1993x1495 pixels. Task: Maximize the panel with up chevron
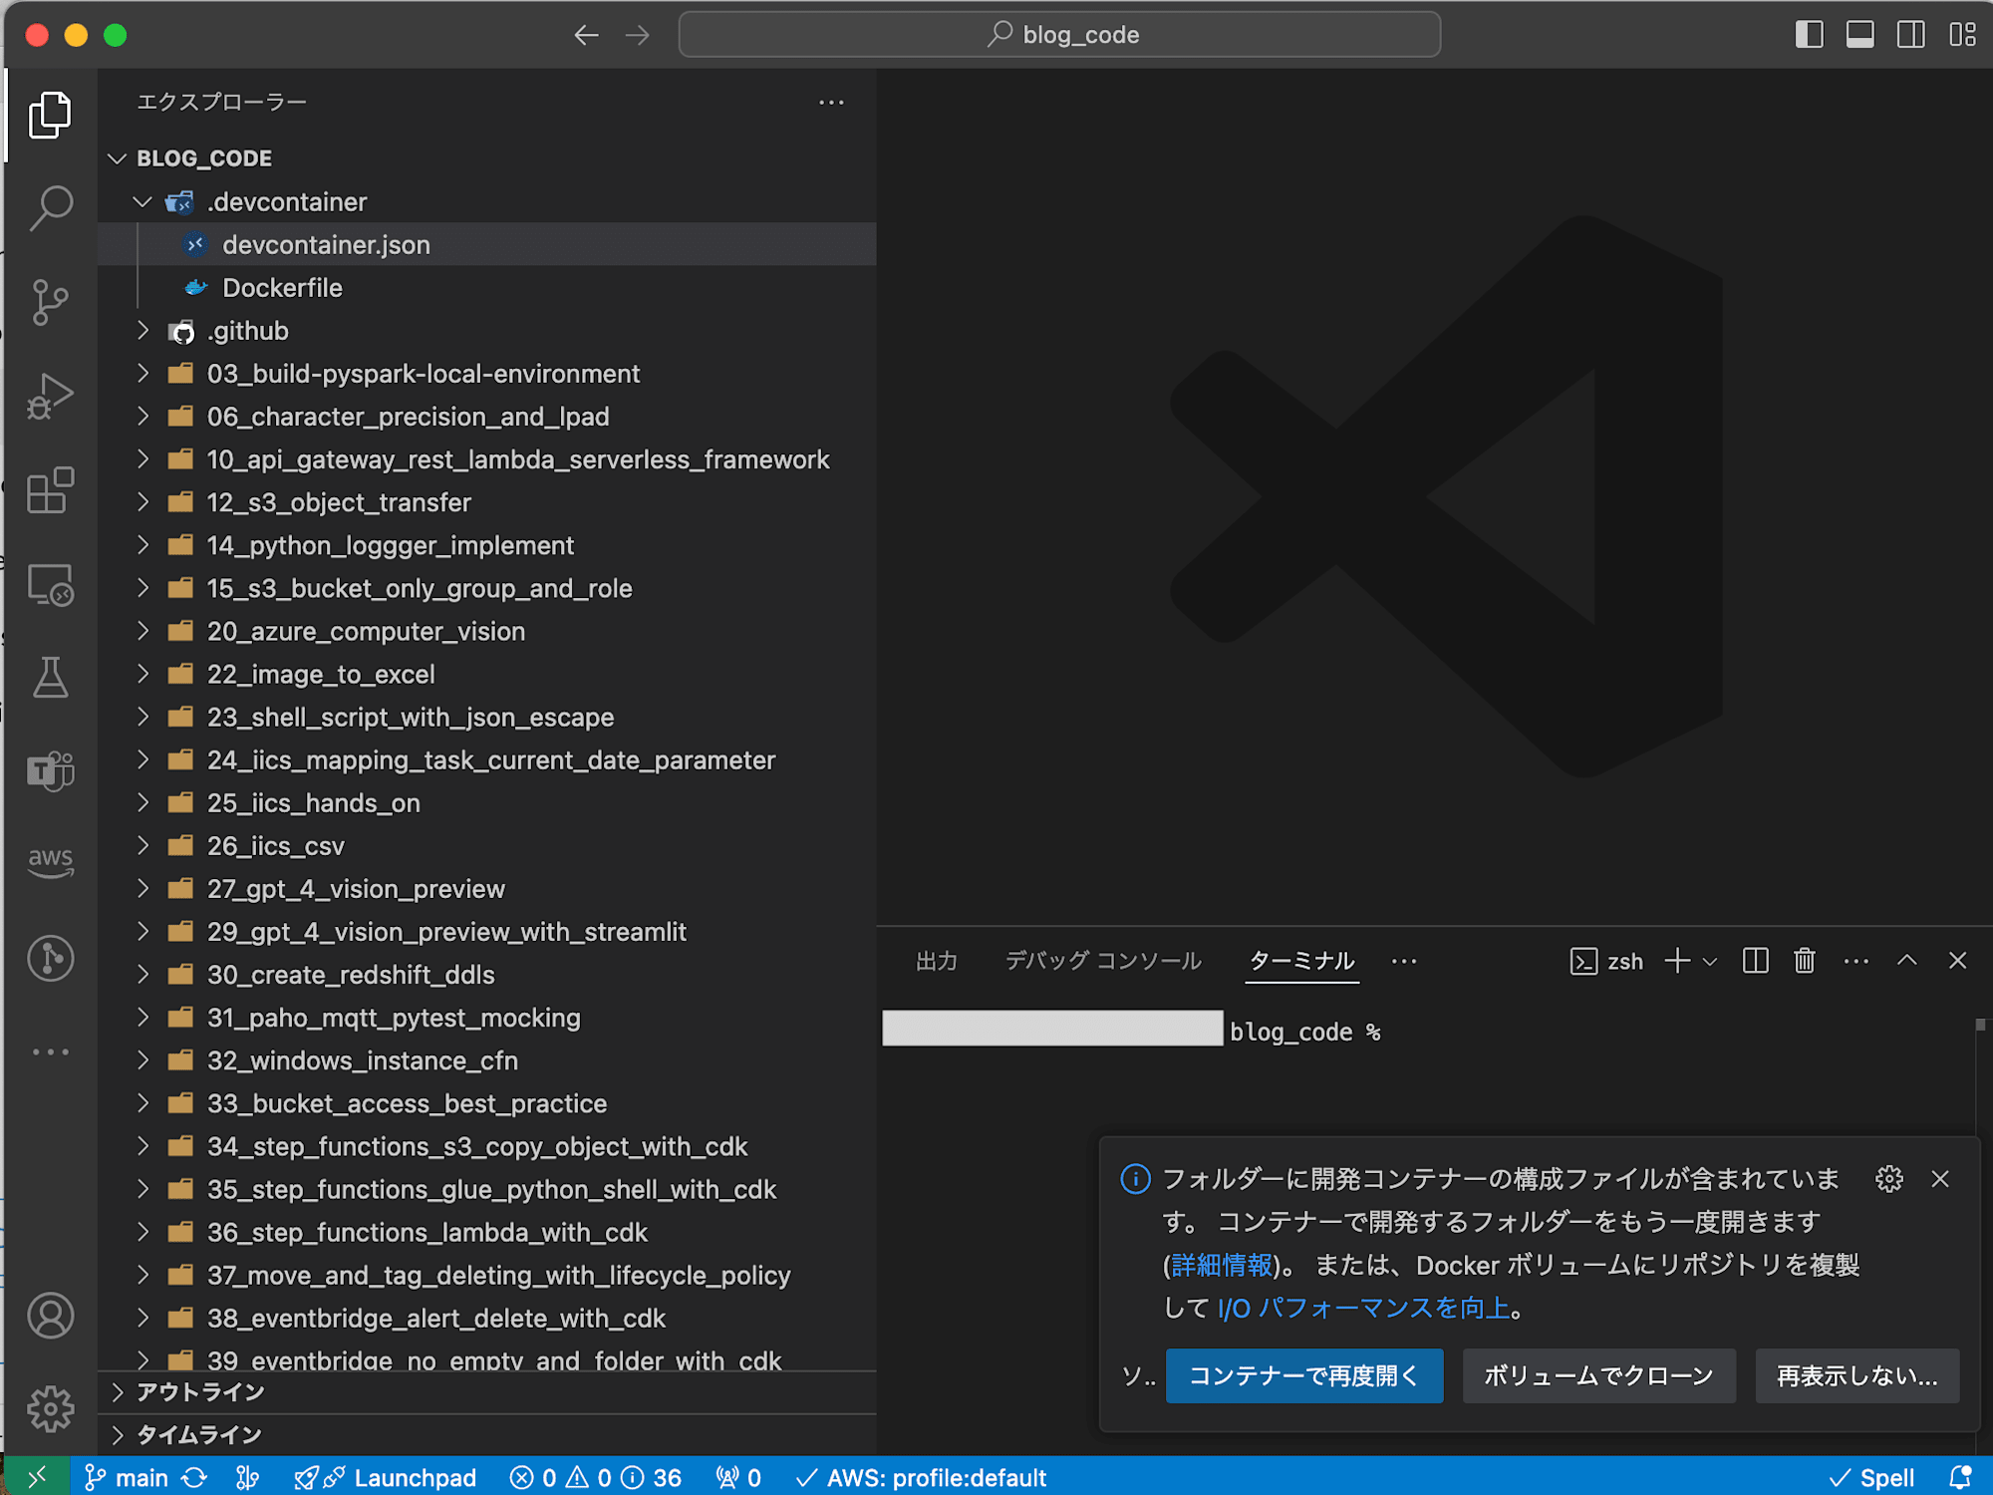click(1906, 961)
